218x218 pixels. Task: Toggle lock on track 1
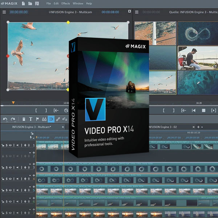3,145
